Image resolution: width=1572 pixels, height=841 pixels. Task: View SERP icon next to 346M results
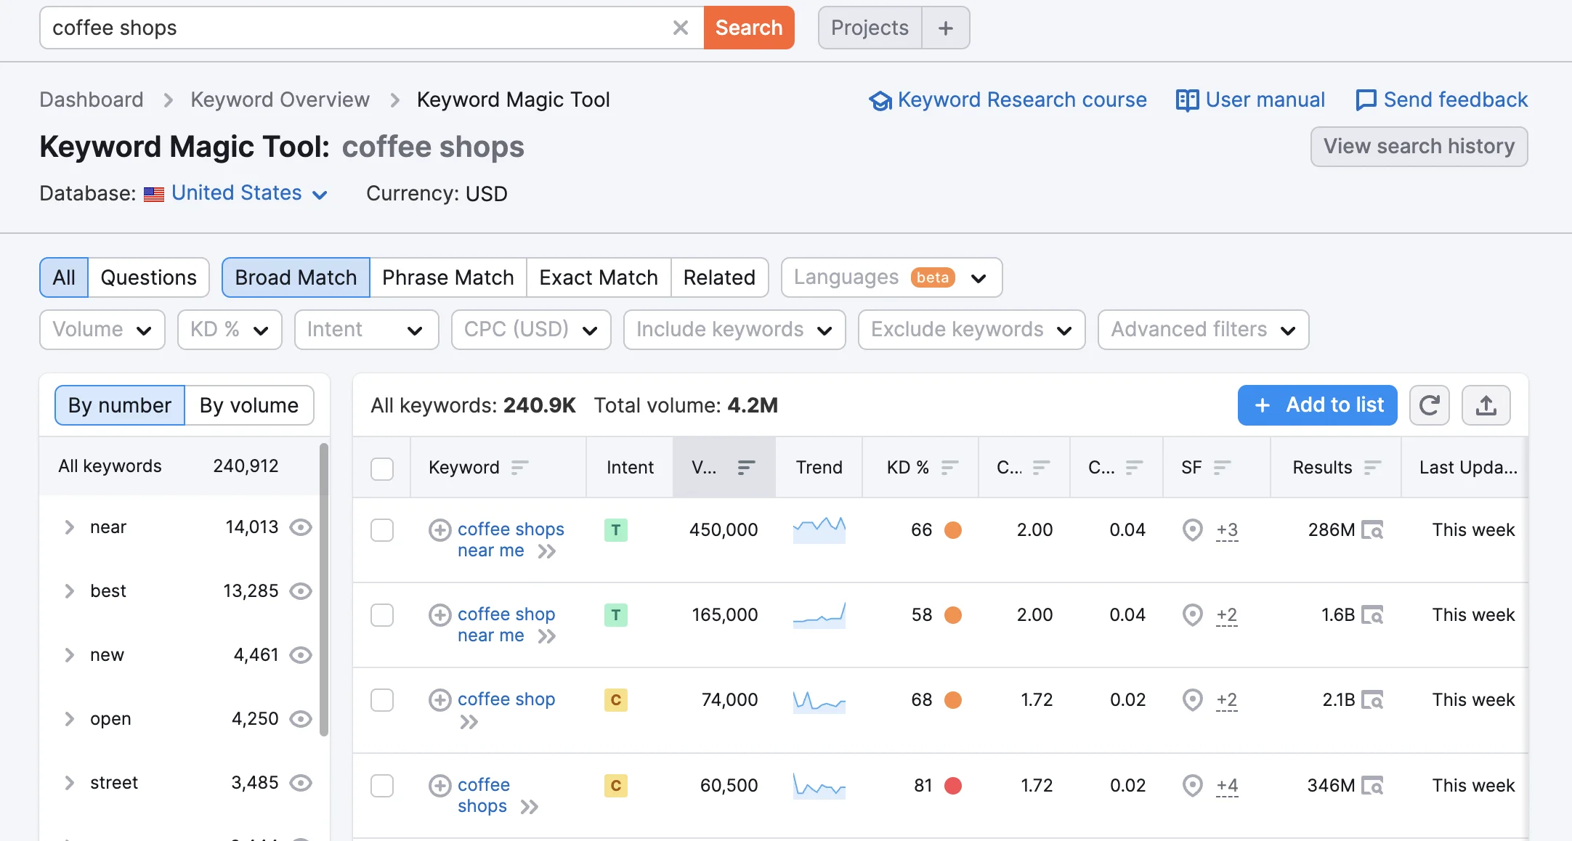coord(1372,786)
